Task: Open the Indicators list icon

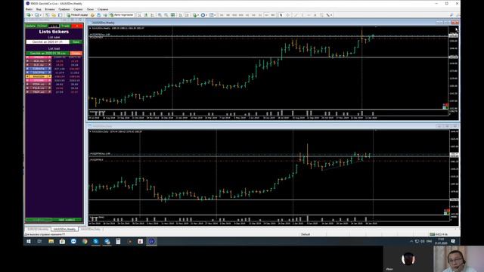Action: coord(195,15)
